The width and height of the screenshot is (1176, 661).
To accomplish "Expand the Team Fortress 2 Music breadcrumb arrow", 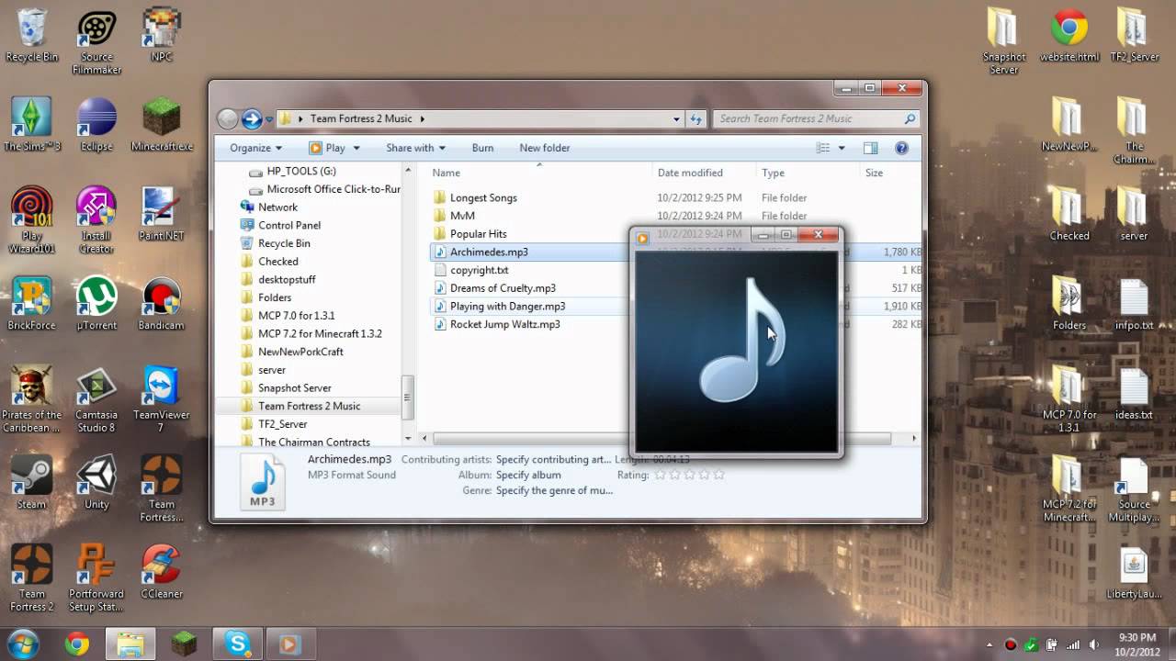I will pyautogui.click(x=423, y=118).
